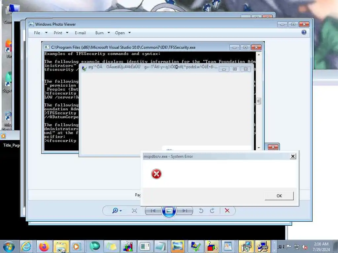
Task: Click the colorful chart flask taskbar icon
Action: pos(128,246)
